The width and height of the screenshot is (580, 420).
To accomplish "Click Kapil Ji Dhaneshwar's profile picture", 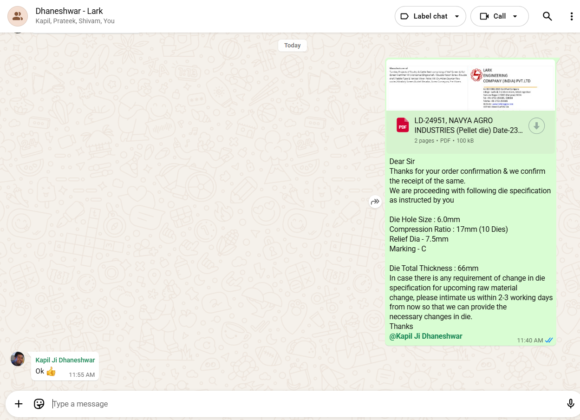I will click(x=18, y=359).
